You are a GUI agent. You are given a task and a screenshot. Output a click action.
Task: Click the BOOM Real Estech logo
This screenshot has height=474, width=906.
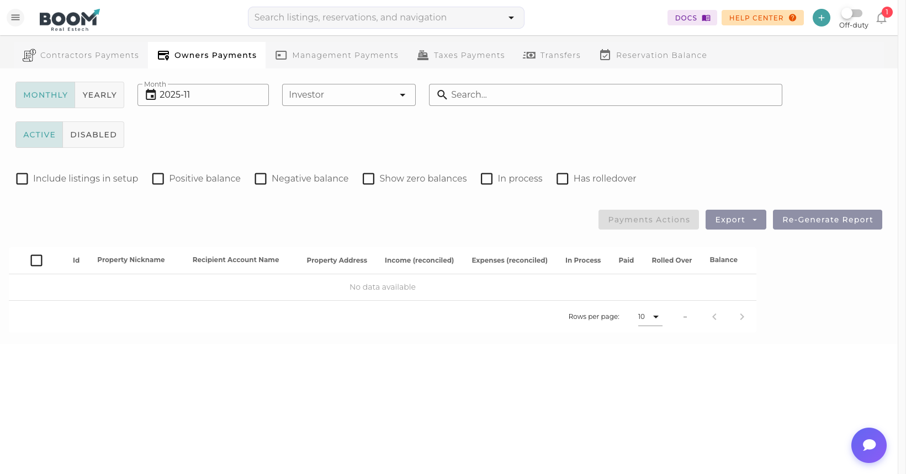tap(70, 20)
